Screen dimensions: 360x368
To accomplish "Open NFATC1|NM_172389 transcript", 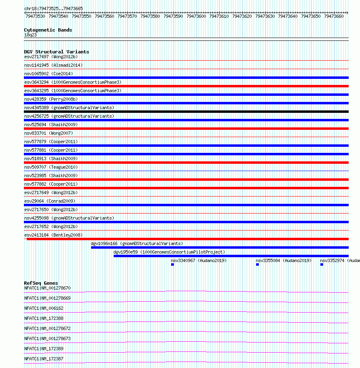I will tap(44, 349).
